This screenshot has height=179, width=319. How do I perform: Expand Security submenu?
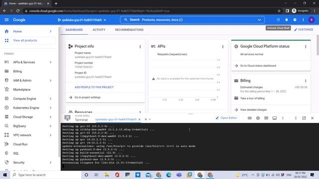(50, 163)
